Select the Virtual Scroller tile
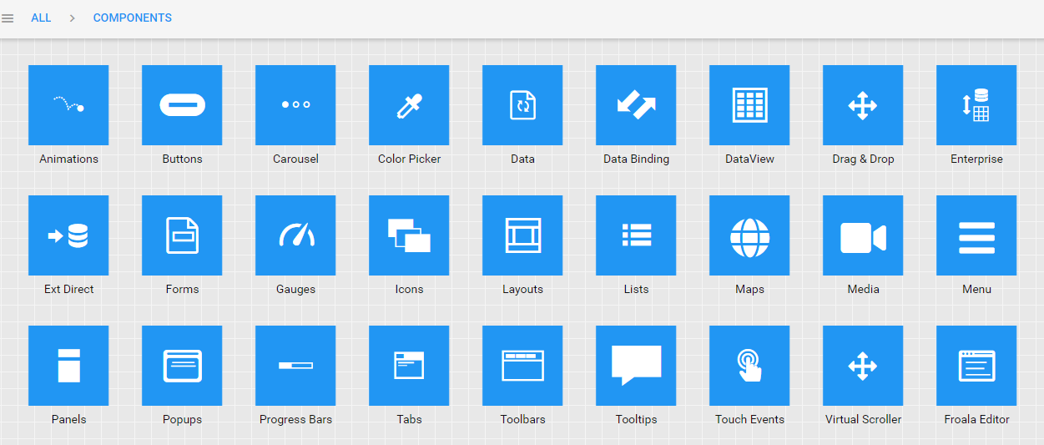The image size is (1044, 445). 863,366
